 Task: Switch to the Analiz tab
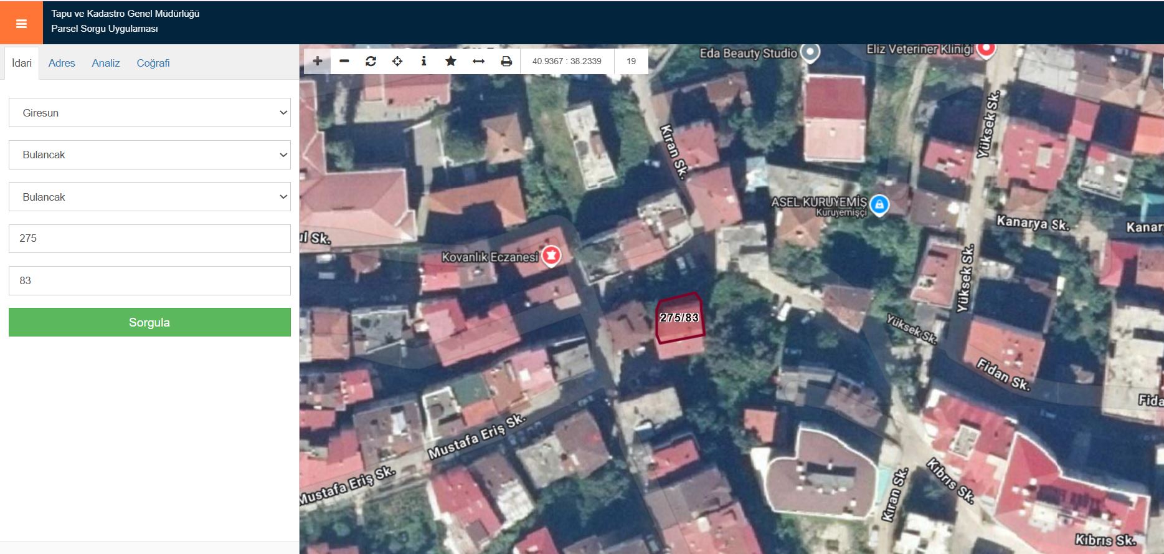click(x=106, y=63)
